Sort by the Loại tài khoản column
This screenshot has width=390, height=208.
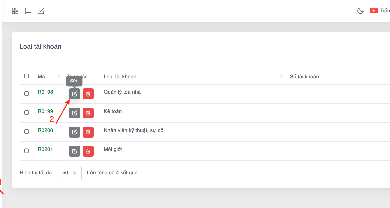(281, 77)
